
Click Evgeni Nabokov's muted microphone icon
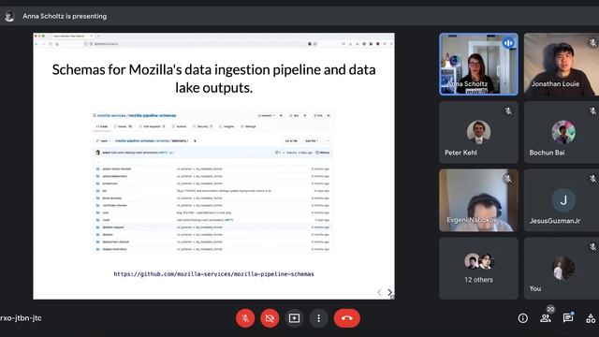click(508, 179)
